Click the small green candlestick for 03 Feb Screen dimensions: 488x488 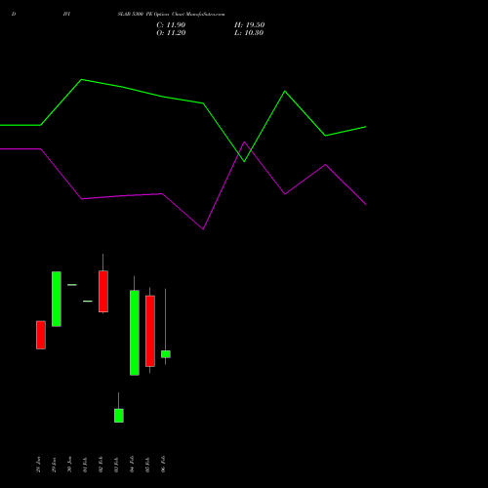coord(119,416)
